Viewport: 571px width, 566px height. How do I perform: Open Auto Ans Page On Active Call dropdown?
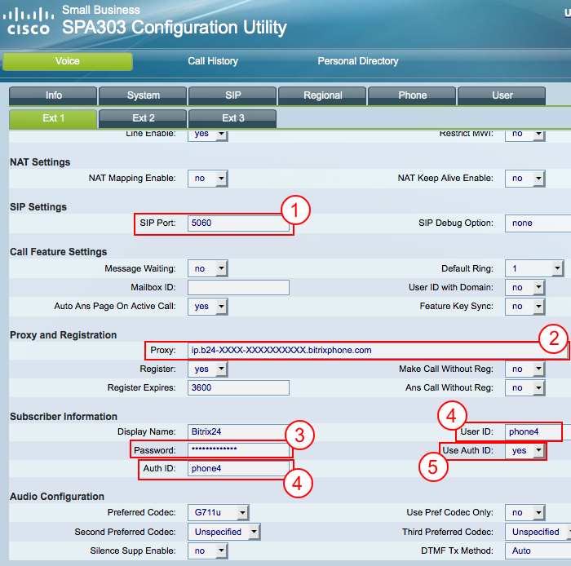[x=208, y=307]
